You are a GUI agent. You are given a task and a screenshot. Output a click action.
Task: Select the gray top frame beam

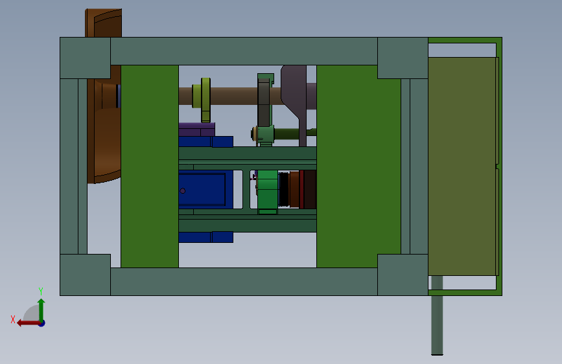pos(244,51)
